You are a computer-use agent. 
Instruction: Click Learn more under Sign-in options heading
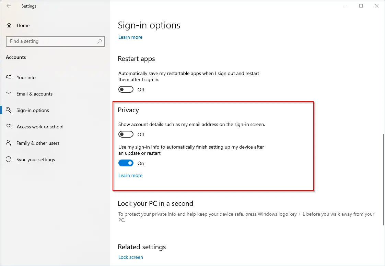click(130, 37)
